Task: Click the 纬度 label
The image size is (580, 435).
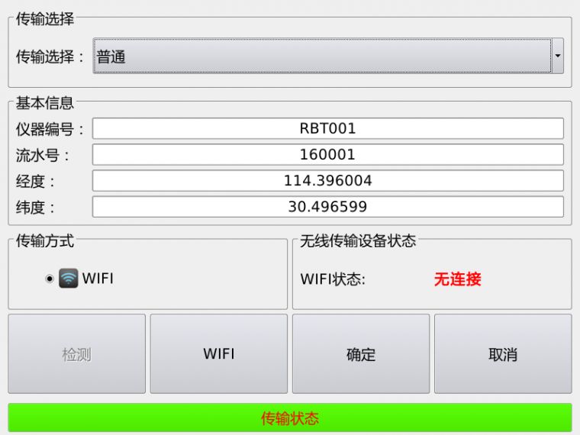Action: [x=36, y=208]
